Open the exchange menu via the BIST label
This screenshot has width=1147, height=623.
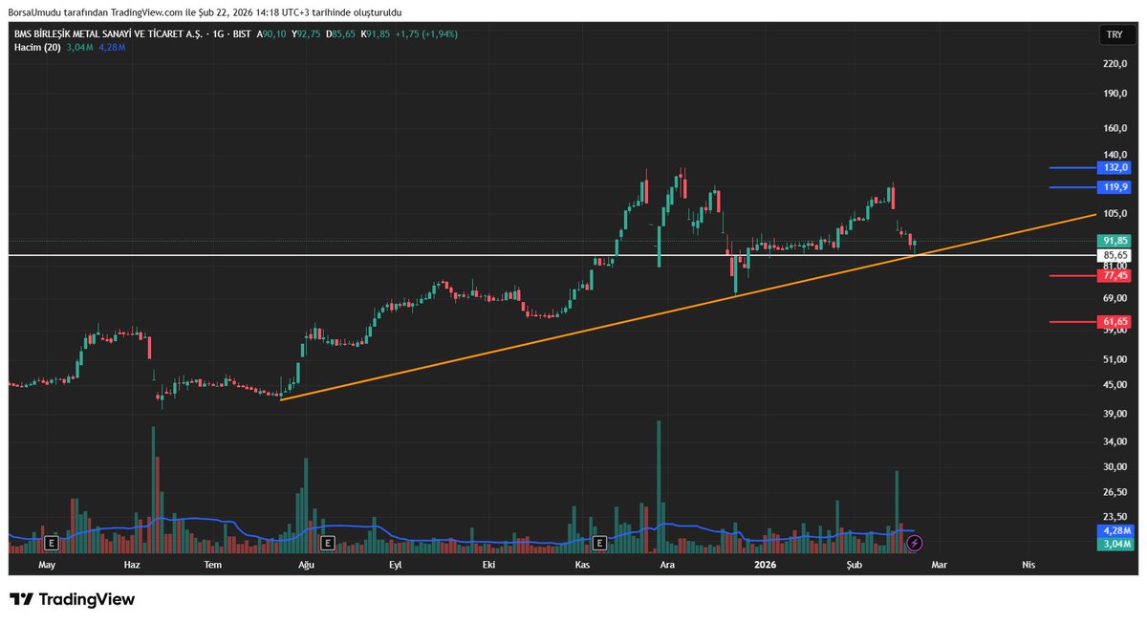[x=240, y=33]
